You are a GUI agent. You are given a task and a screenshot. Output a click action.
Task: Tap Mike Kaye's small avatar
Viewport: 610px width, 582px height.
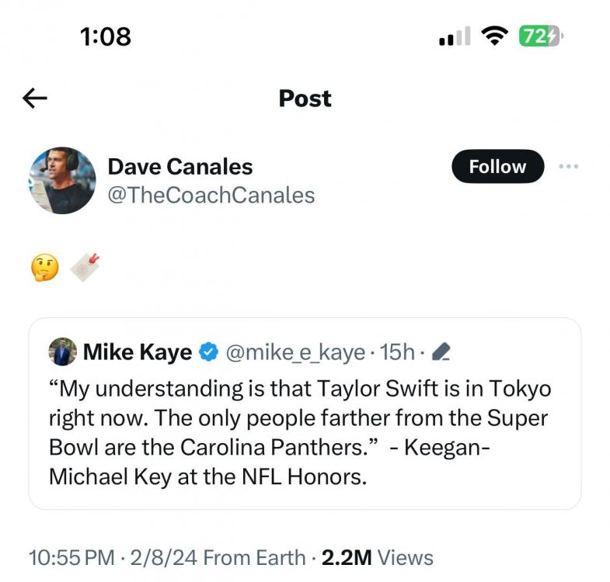click(x=62, y=352)
